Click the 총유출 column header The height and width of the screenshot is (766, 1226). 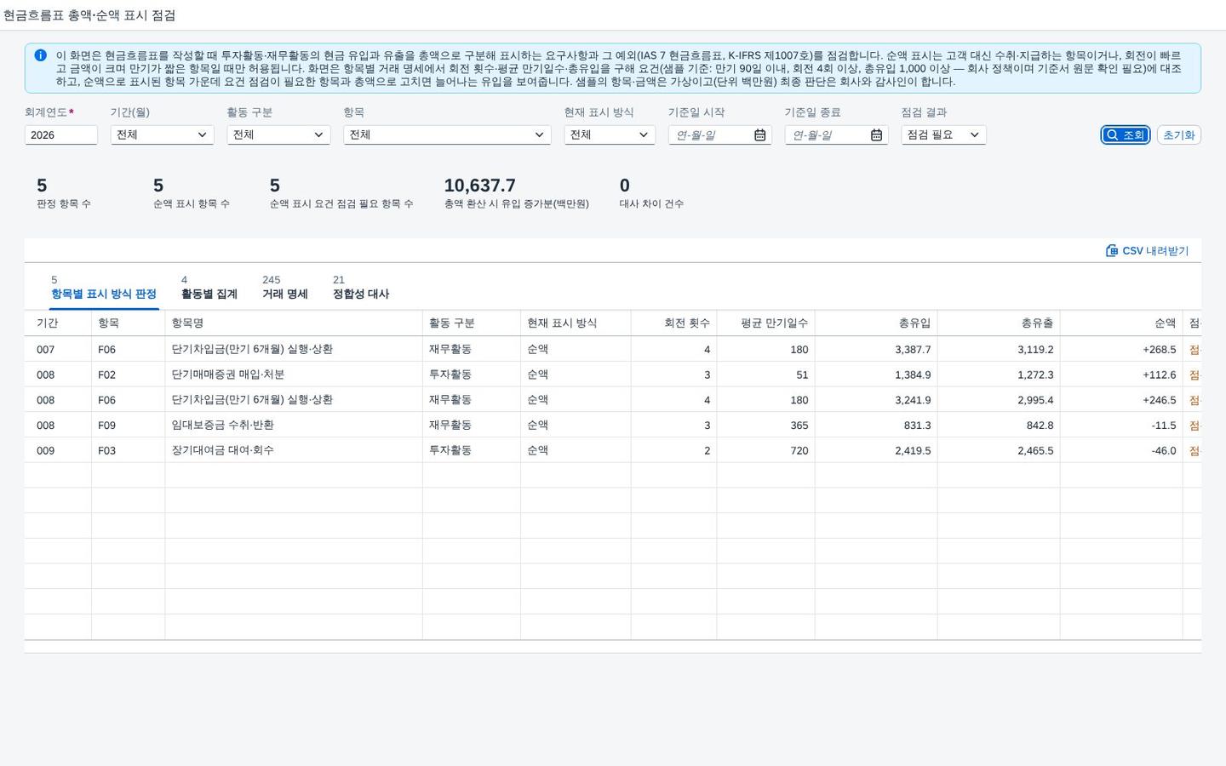(999, 323)
